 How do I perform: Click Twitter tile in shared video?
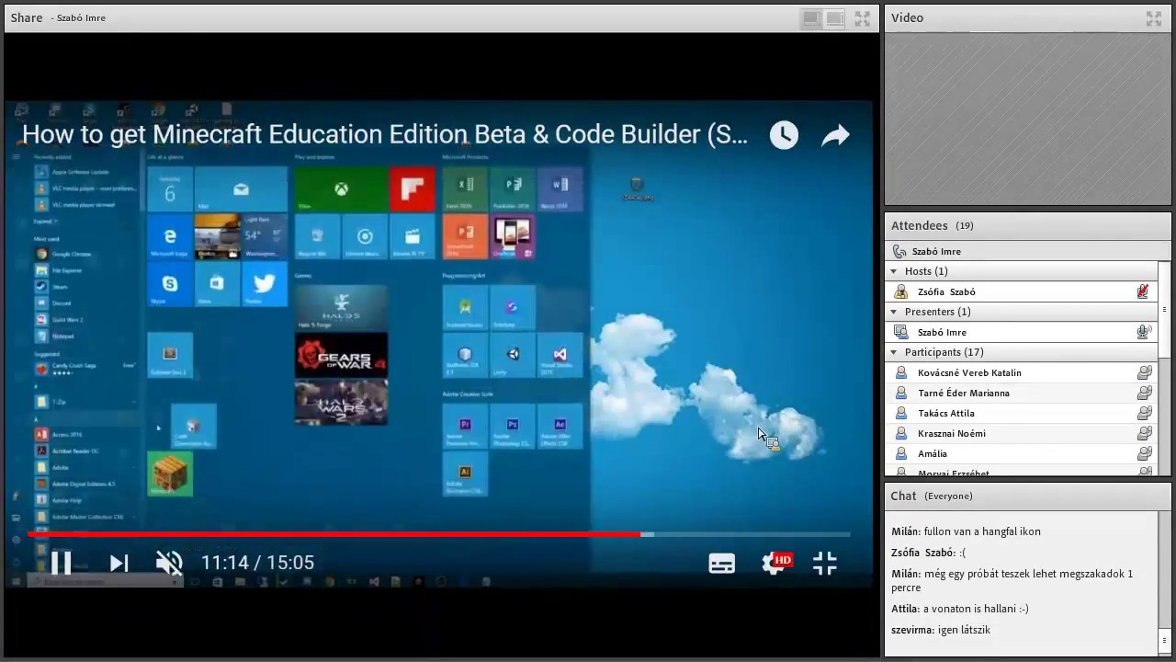coord(265,283)
